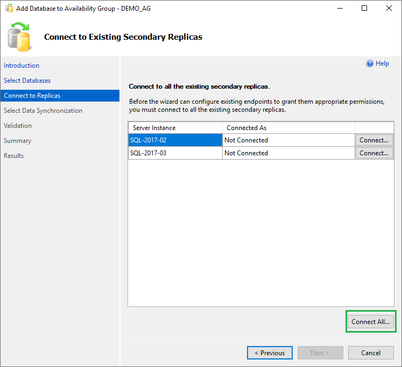The image size is (402, 367).
Task: Select the Connect to Replicas step
Action: 60,96
